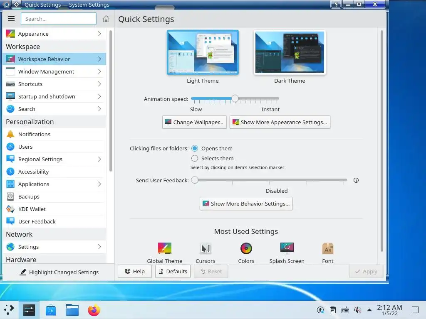View info about Send User Feedback

pos(356,180)
